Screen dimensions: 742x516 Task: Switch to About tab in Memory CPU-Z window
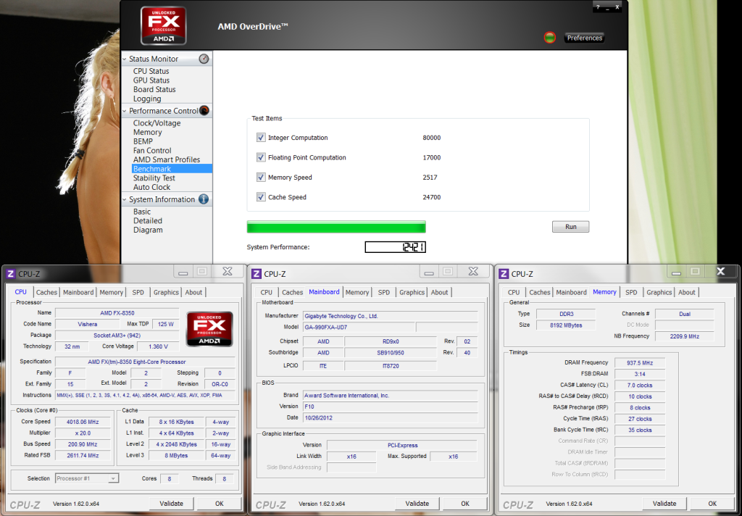[687, 292]
